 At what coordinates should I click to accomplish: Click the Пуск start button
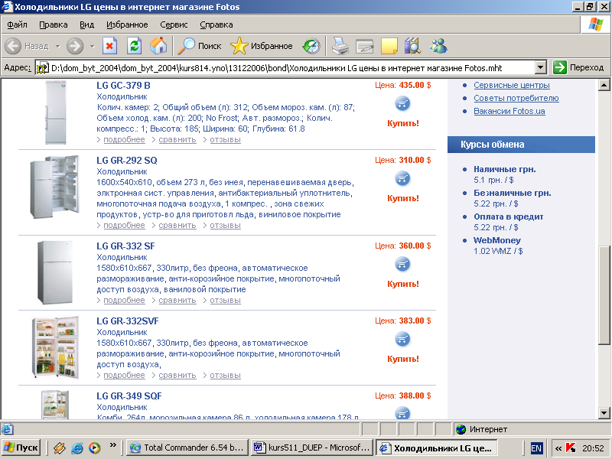pos(21,448)
